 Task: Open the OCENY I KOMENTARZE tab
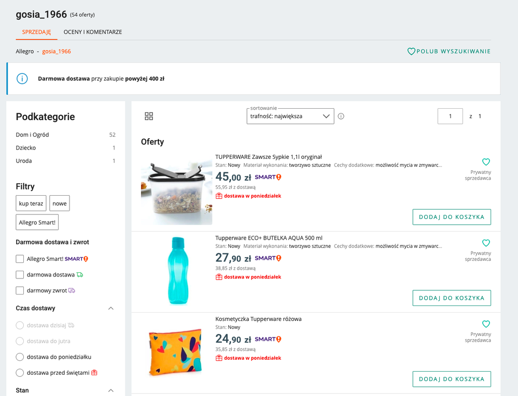pos(93,32)
